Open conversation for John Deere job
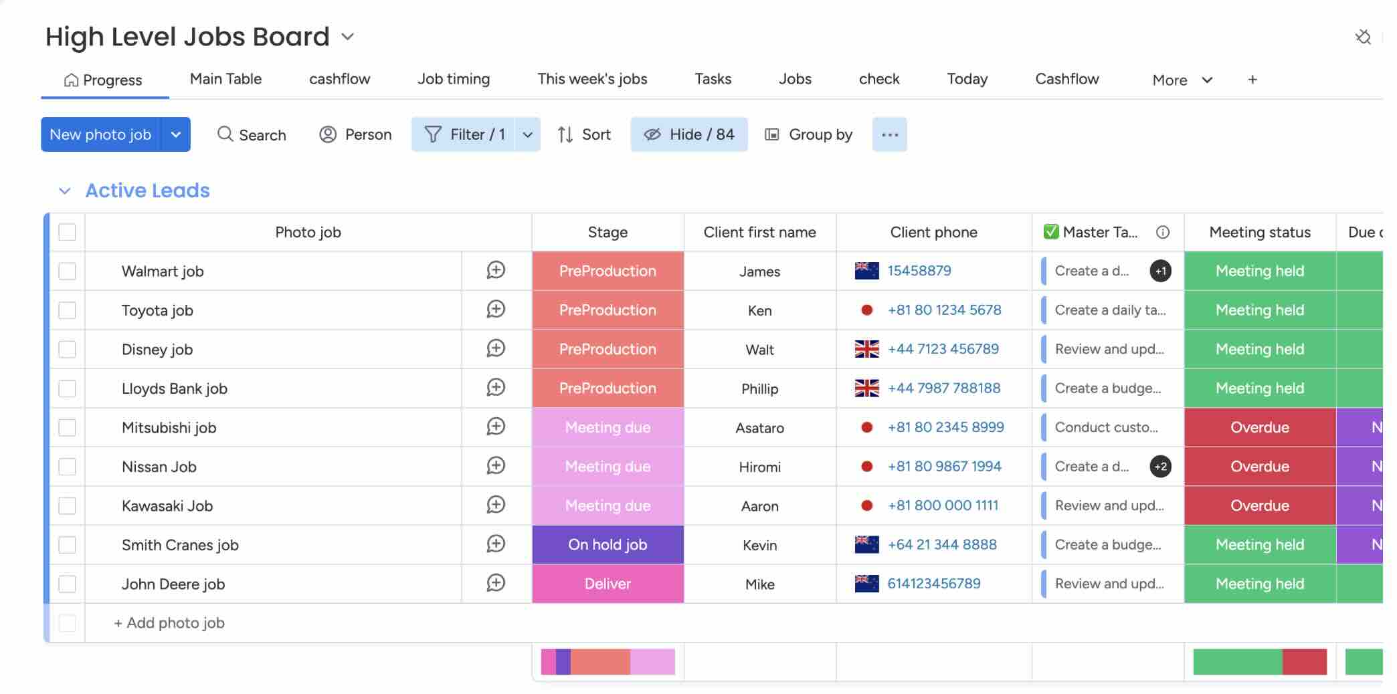 [496, 583]
